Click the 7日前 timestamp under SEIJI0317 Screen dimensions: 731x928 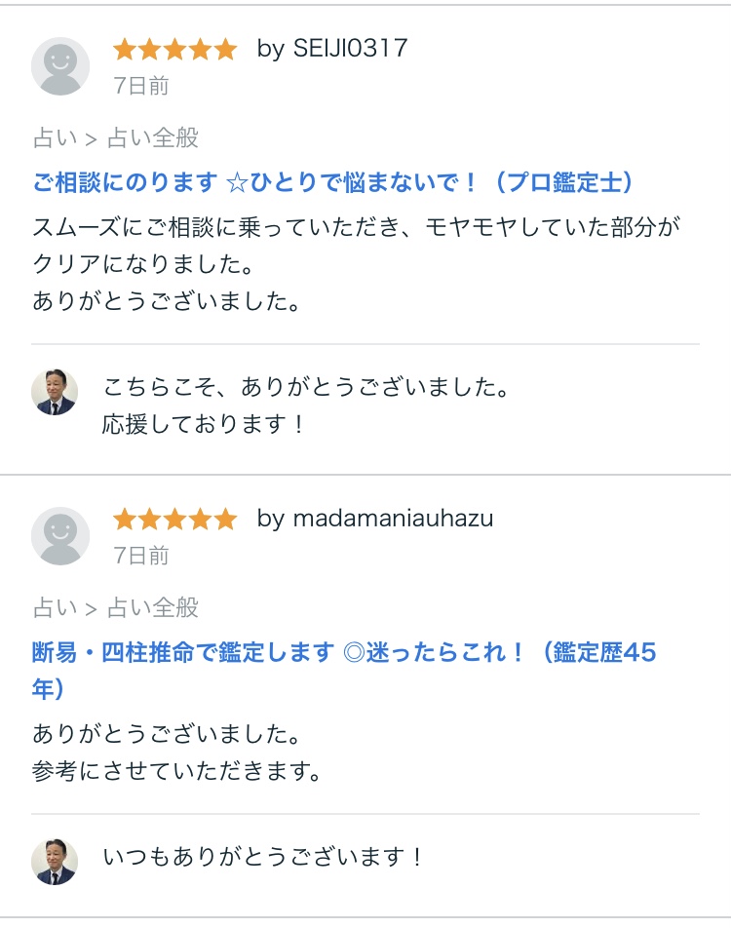click(x=141, y=86)
